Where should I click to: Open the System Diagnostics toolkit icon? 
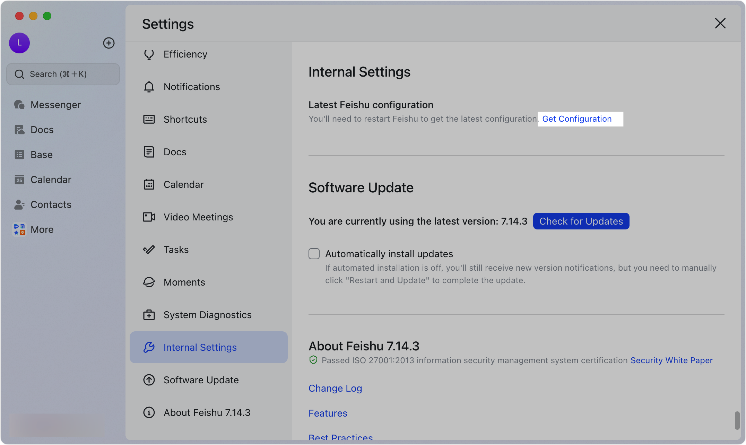[149, 315]
